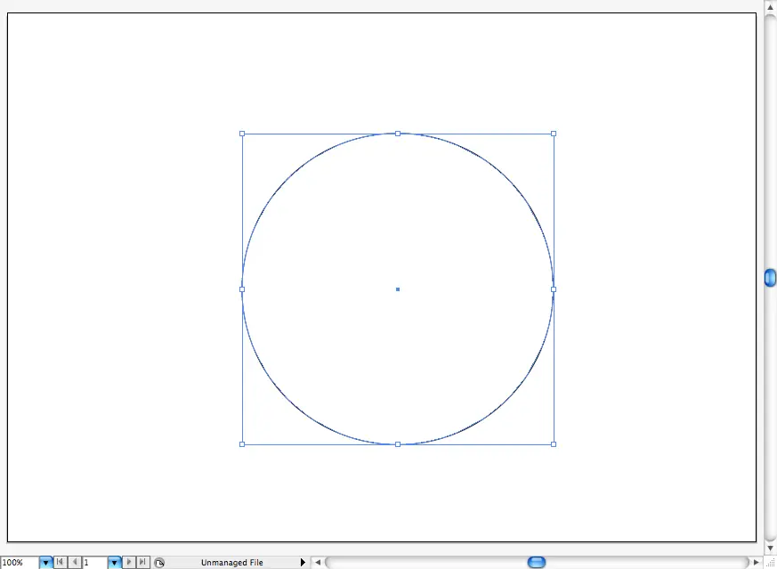Click the Unmanaged File status text
The image size is (777, 569).
[x=232, y=563]
